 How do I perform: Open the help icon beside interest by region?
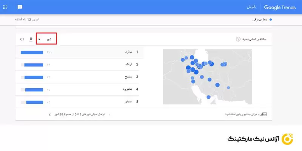click(x=238, y=39)
